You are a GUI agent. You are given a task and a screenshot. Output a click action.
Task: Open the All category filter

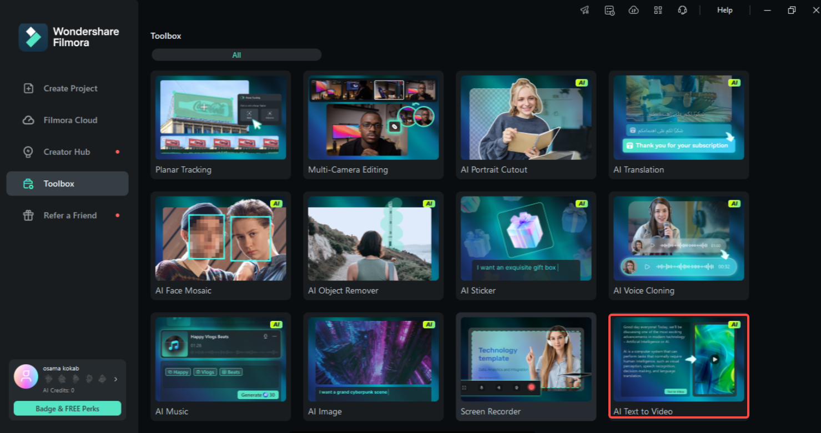[236, 54]
